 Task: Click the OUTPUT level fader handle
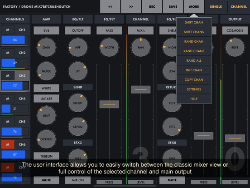tap(235, 138)
